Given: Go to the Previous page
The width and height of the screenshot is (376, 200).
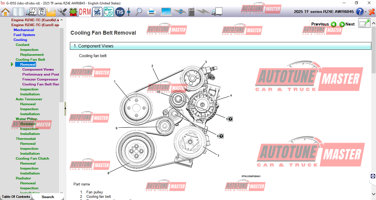Looking at the screenshot, I should [x=323, y=24].
